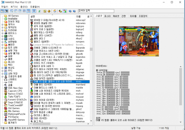Select the mappy game row
185x130 pixels.
click(x=60, y=118)
